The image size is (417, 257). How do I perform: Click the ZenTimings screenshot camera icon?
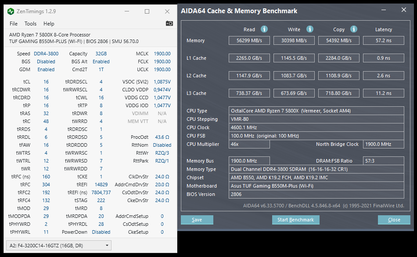[x=169, y=23]
